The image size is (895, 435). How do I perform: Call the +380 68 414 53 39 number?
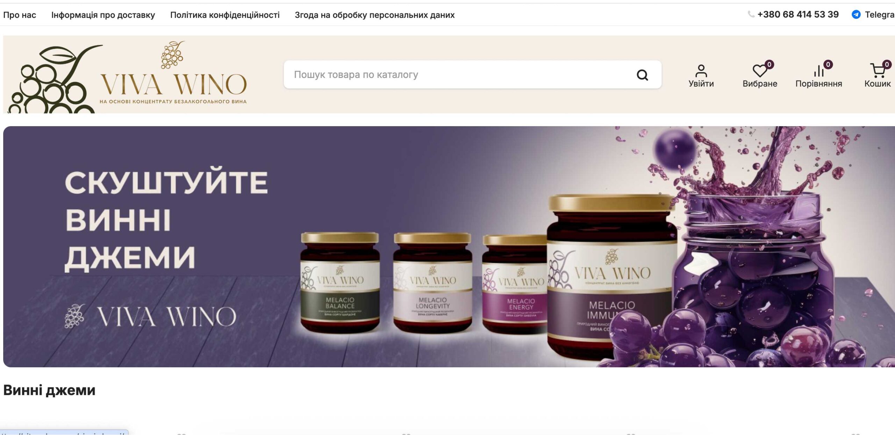point(798,15)
